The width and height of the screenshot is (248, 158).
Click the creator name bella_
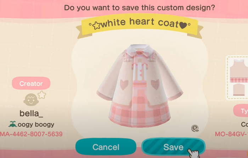point(31,113)
